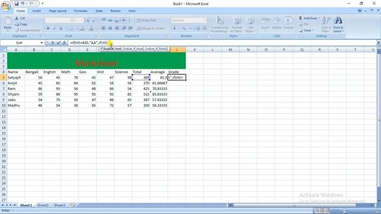Switch to the View tab
The width and height of the screenshot is (381, 214).
[x=132, y=11]
